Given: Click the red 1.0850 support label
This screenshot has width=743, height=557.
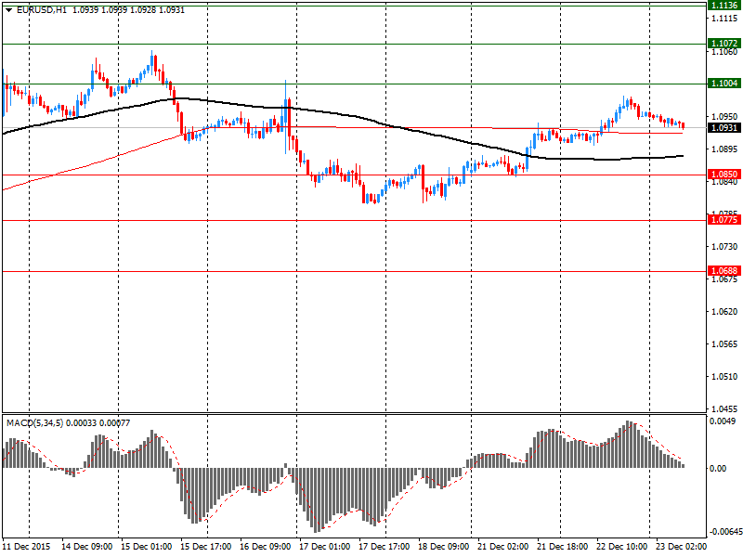Looking at the screenshot, I should tap(724, 175).
